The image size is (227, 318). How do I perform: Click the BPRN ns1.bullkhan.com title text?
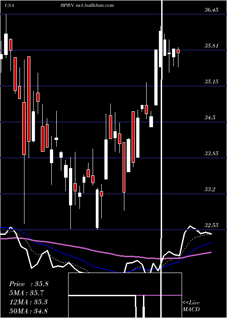click(x=87, y=5)
